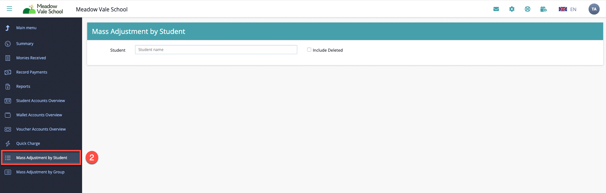Open the calendar clock icon
This screenshot has width=606, height=193.
pyautogui.click(x=544, y=9)
